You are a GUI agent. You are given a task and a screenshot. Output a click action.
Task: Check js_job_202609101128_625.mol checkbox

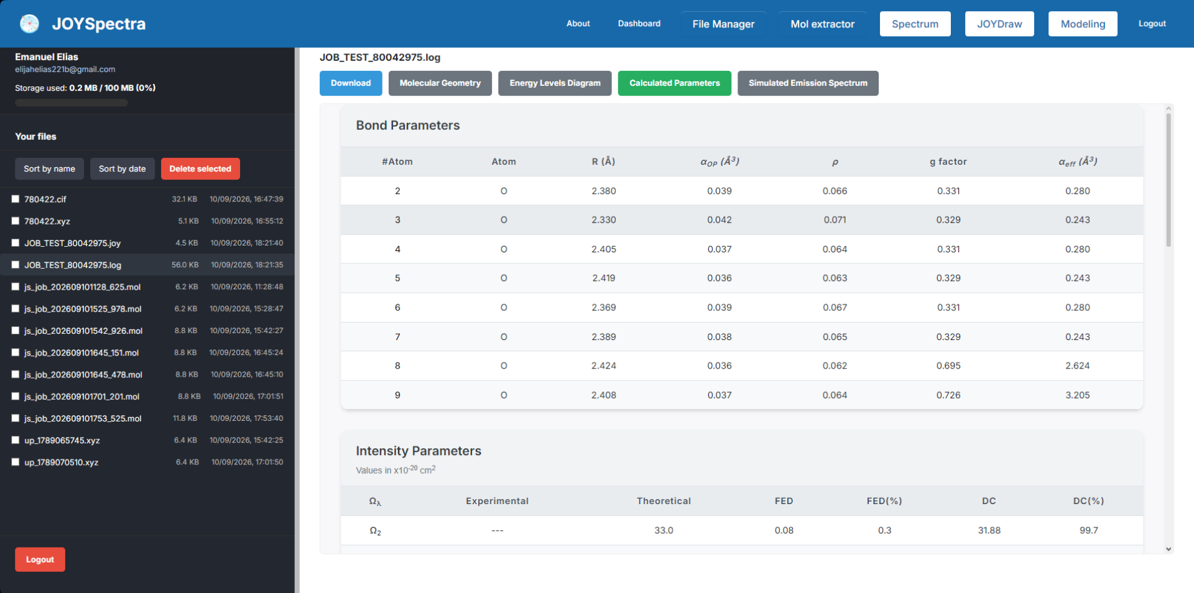point(16,287)
